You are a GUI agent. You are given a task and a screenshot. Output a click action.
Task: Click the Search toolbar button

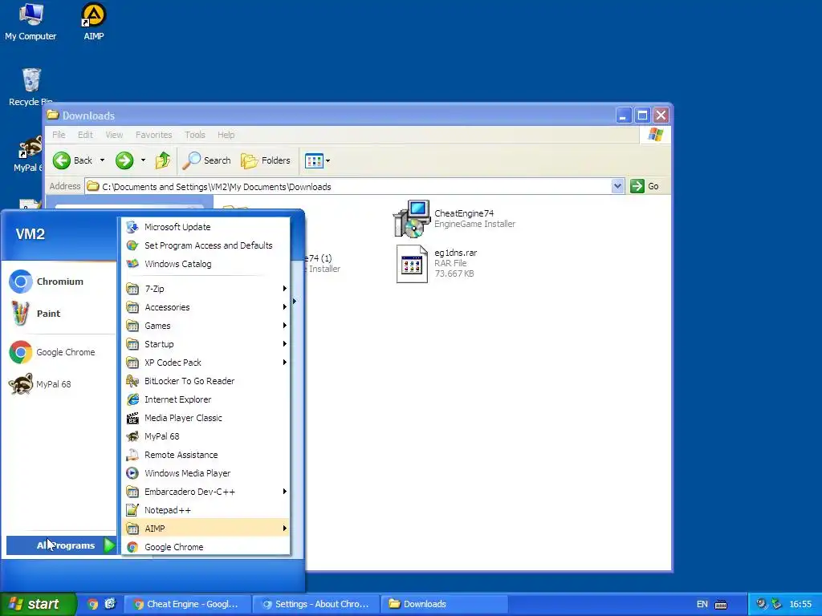click(206, 160)
